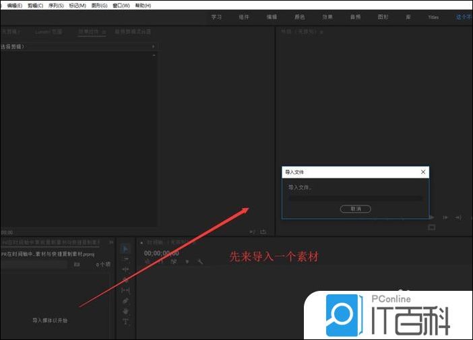
Task: Go to out point in program monitor
Action: 458,217
